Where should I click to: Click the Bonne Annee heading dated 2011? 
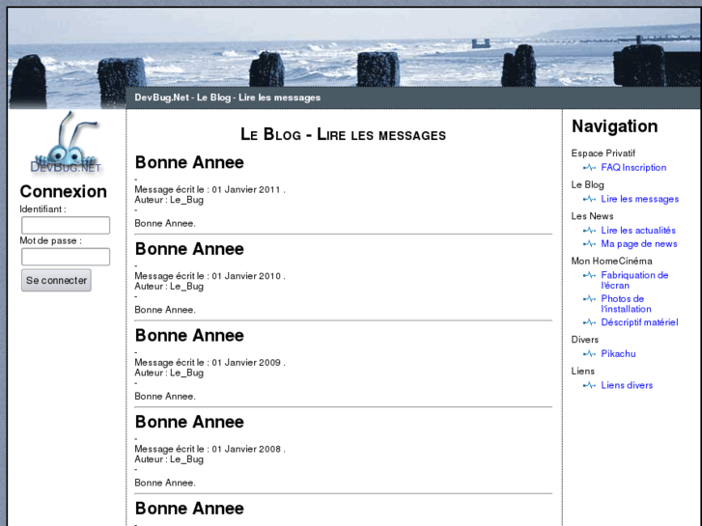pos(189,162)
